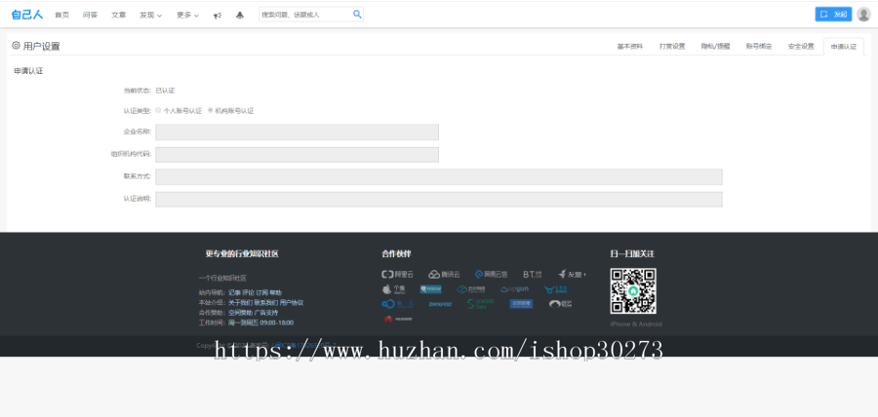Switch to the 安全设置 tab
This screenshot has height=417, width=878.
point(801,47)
